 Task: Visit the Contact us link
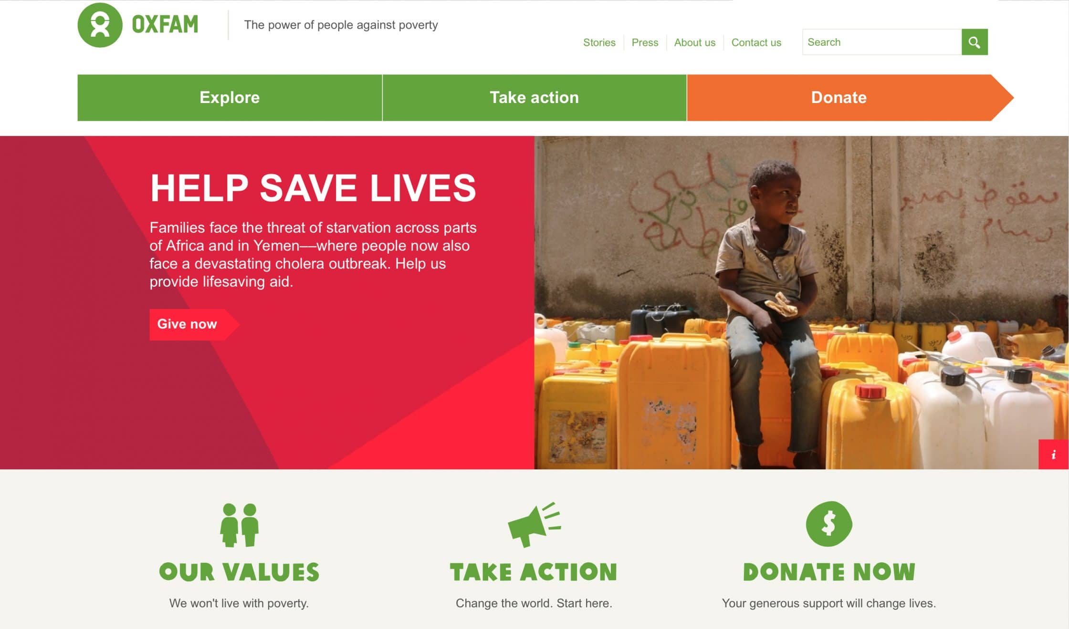pos(756,42)
